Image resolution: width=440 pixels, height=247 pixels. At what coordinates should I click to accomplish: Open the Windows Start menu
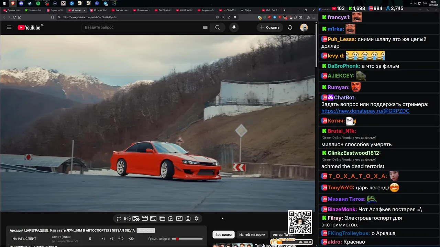pos(4,3)
